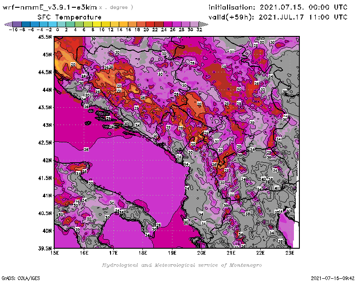Click the 42N latitude axis label

pyautogui.click(x=47, y=161)
